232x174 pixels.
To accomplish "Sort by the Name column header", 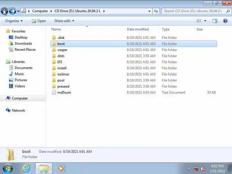I will (x=88, y=29).
